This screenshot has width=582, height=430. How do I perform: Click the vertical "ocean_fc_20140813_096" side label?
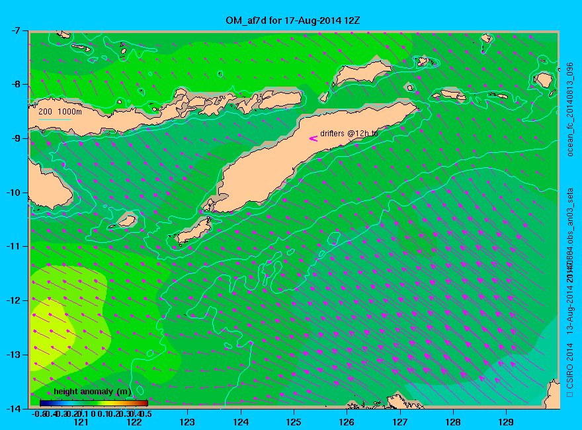point(569,110)
